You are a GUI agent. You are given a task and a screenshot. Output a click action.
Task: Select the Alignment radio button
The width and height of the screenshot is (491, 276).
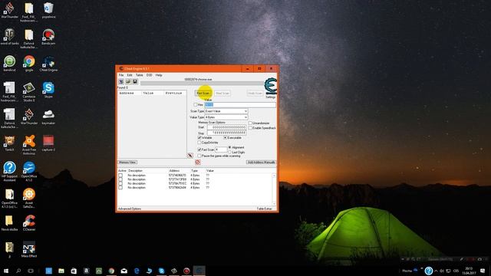[x=230, y=147]
